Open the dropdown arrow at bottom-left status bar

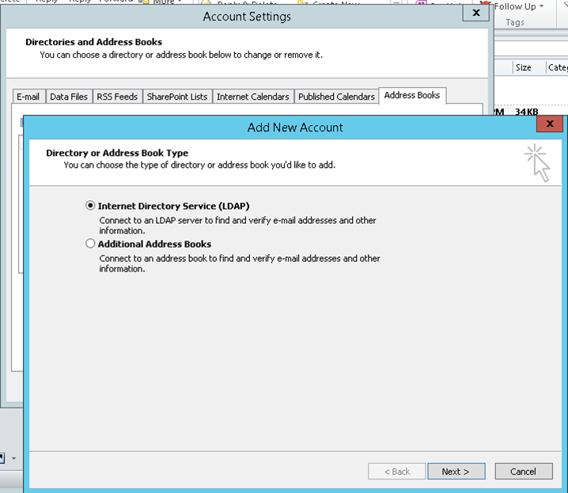pos(13,458)
